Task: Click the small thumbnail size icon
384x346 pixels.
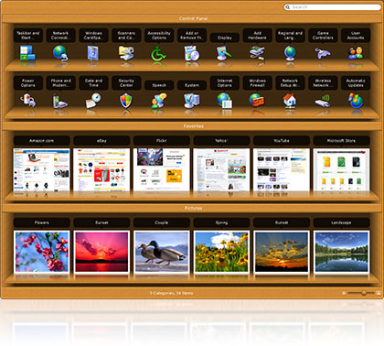Action: [344, 293]
